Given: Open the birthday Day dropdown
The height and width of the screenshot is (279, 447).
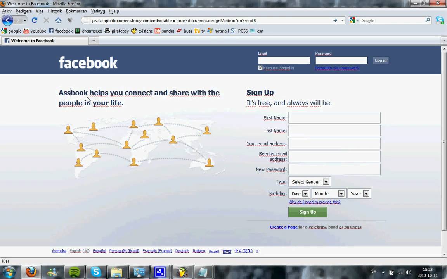Looking at the screenshot, I should click(x=299, y=194).
